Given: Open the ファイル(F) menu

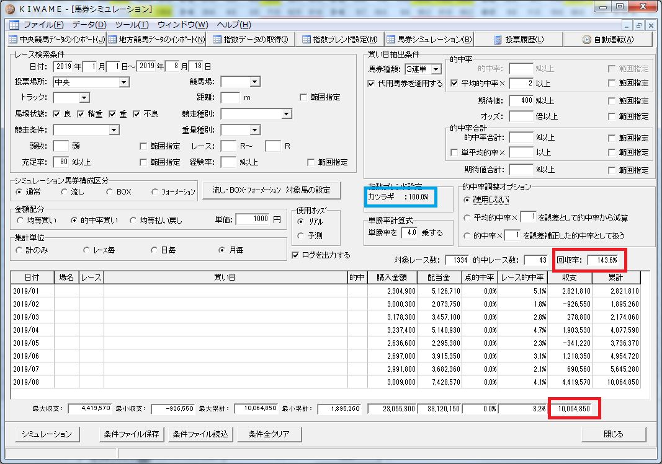Looking at the screenshot, I should tap(43, 25).
